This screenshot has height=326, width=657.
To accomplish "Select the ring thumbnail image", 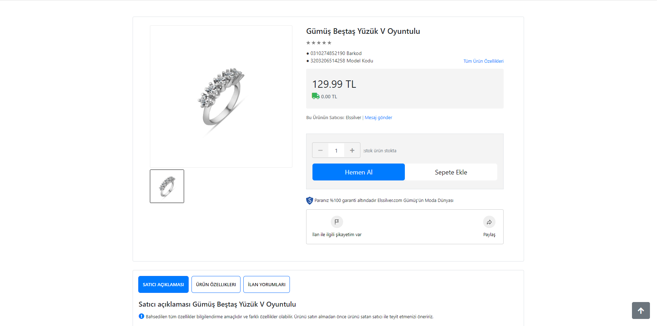I will coord(167,186).
